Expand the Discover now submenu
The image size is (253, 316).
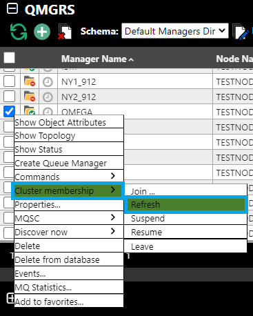pyautogui.click(x=69, y=232)
